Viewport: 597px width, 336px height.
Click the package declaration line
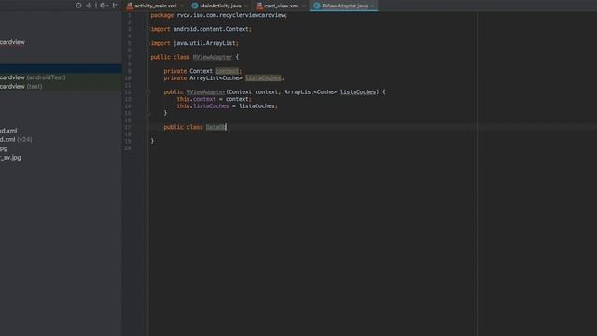pyautogui.click(x=219, y=15)
